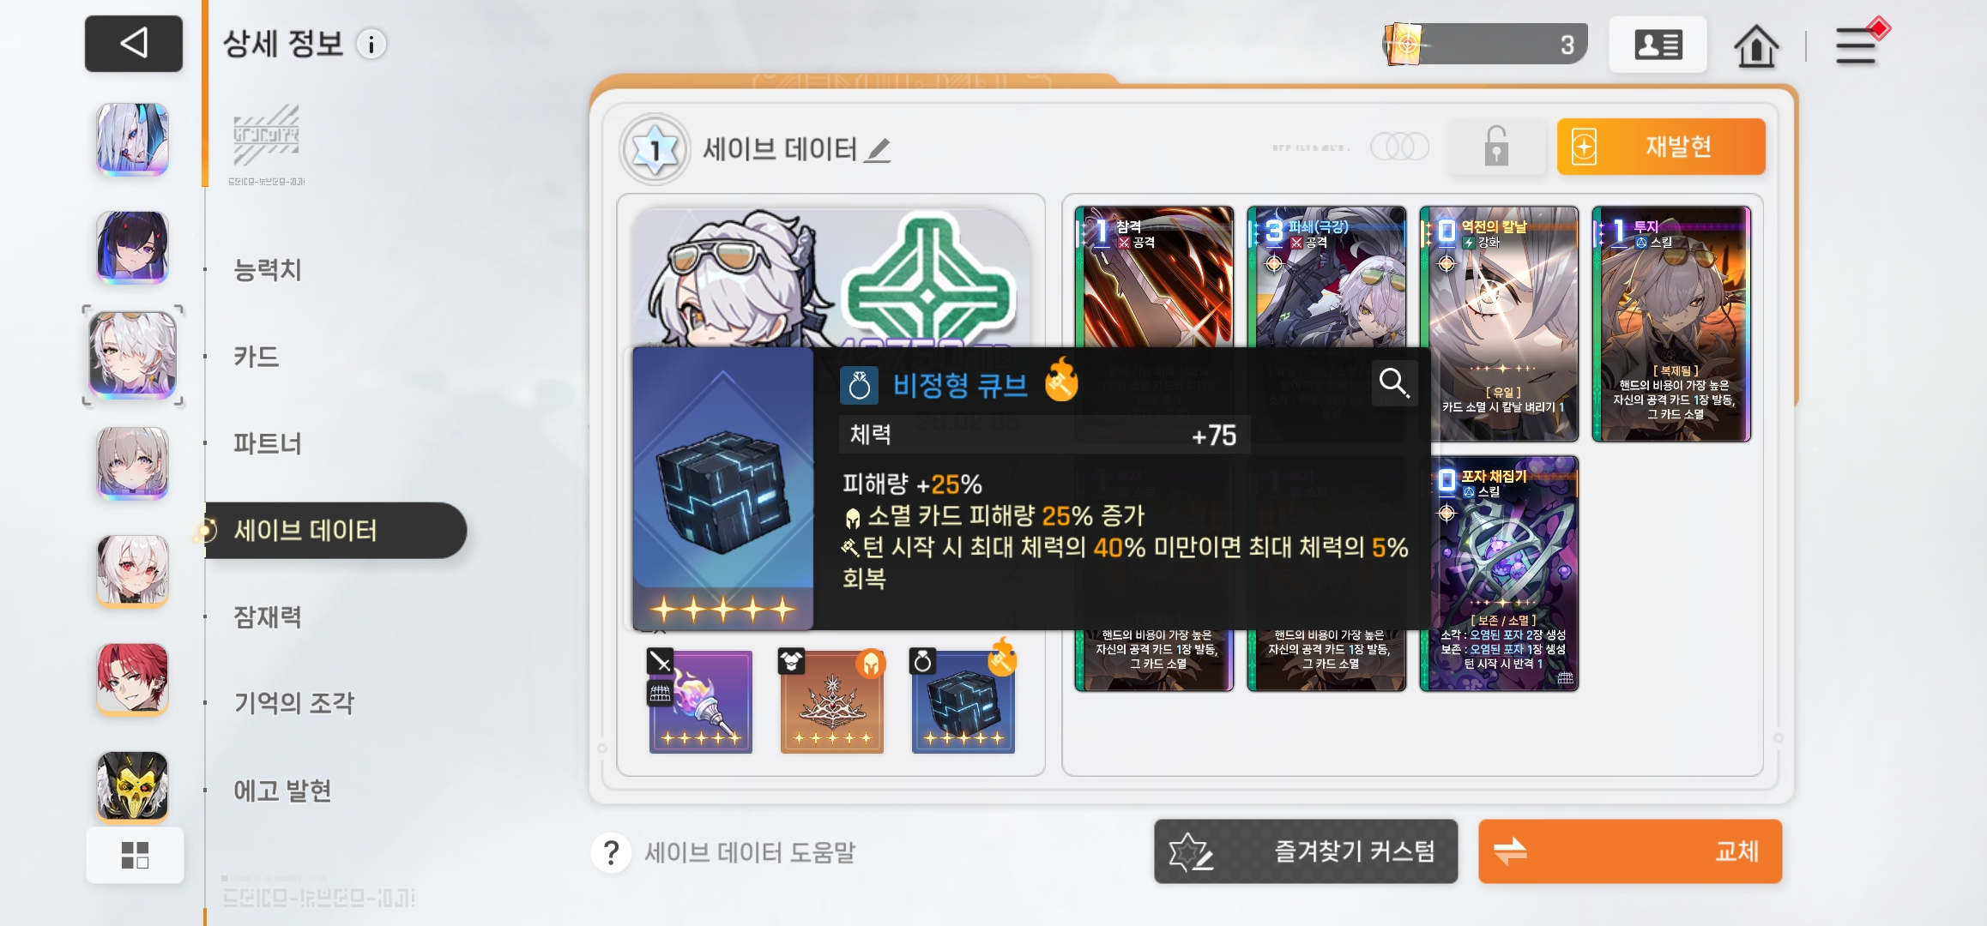Click the 즐겨찾기 커스텀 button
This screenshot has height=926, width=1987.
click(x=1306, y=851)
